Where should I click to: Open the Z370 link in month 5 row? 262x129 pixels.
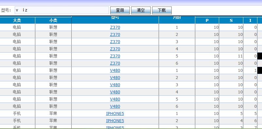point(115,56)
